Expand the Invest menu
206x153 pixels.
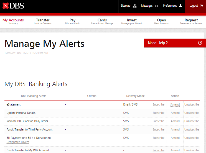click(132, 21)
